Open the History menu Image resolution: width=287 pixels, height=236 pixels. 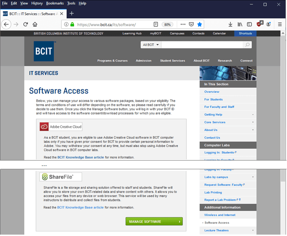(37, 3)
